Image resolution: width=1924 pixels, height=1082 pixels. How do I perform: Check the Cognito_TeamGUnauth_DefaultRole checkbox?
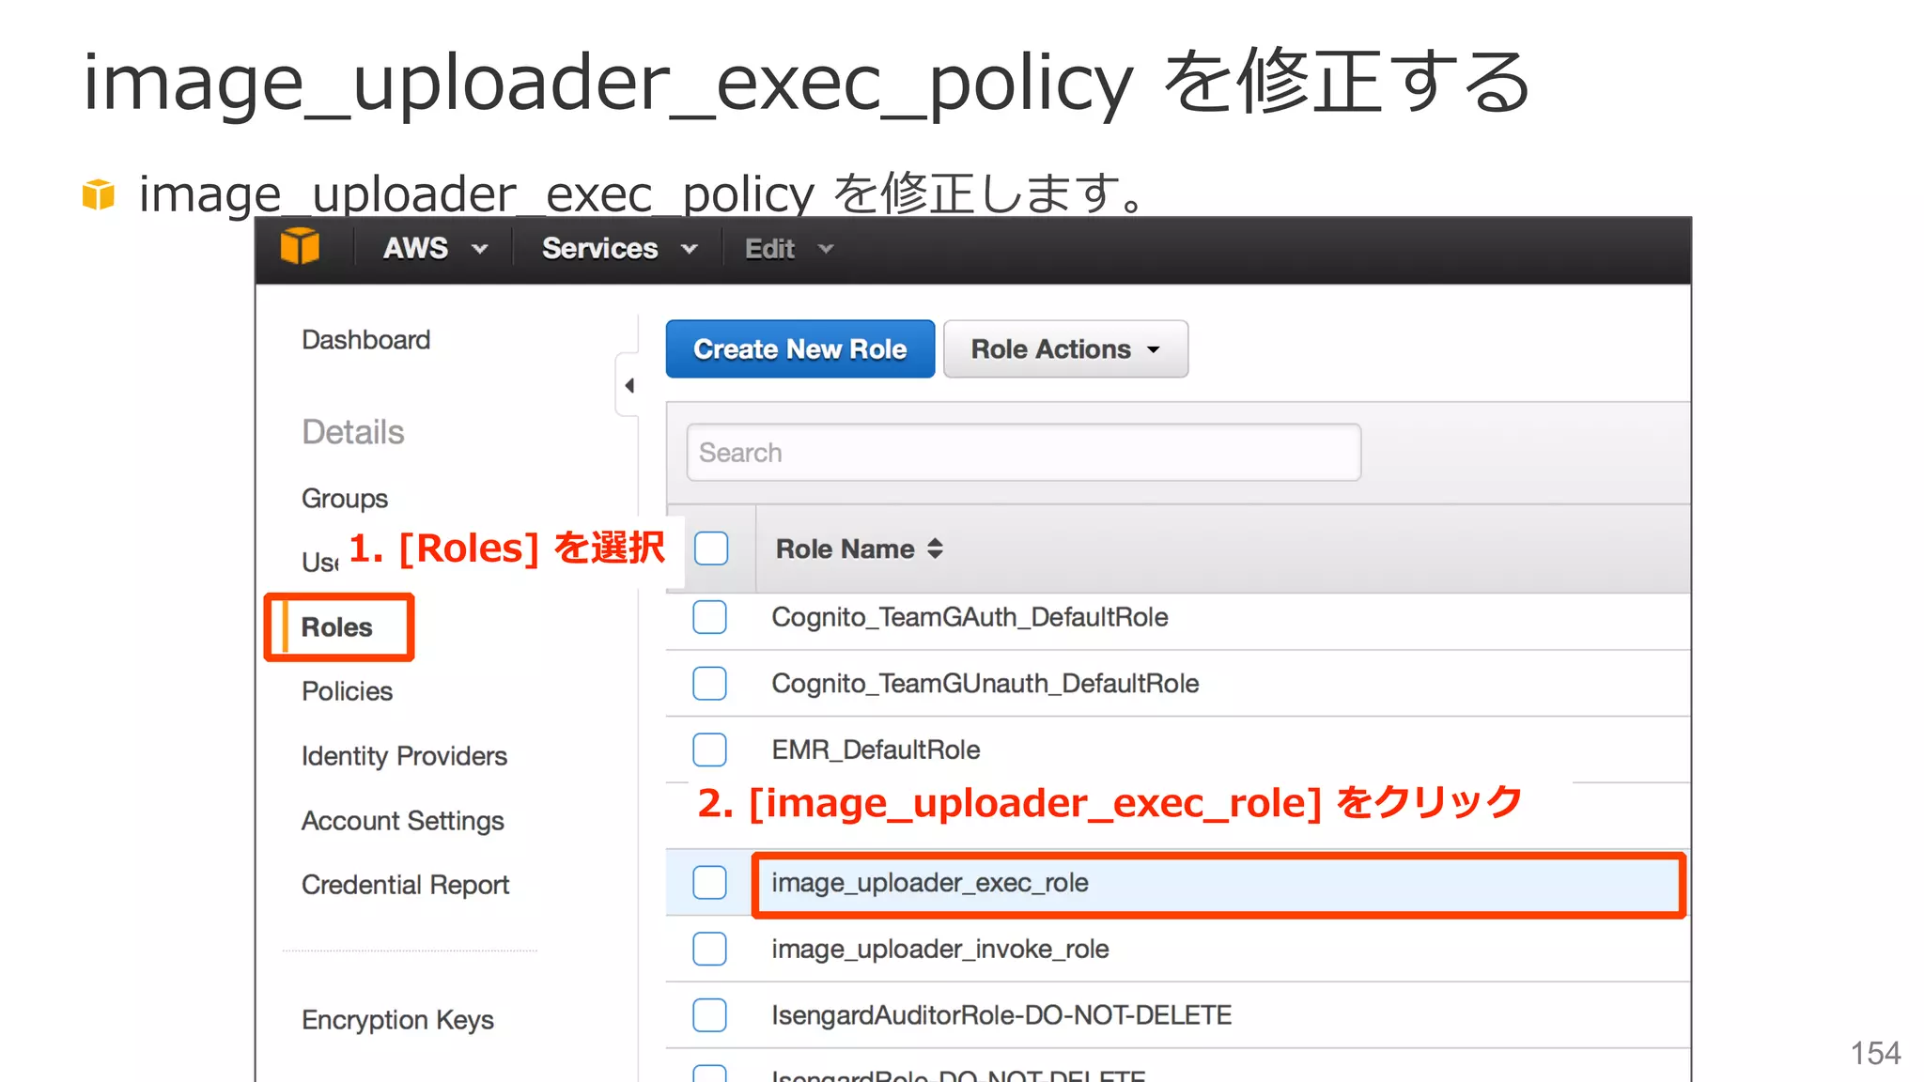pyautogui.click(x=709, y=683)
